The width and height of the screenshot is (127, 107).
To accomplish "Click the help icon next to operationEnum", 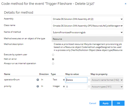I will 38,80.
